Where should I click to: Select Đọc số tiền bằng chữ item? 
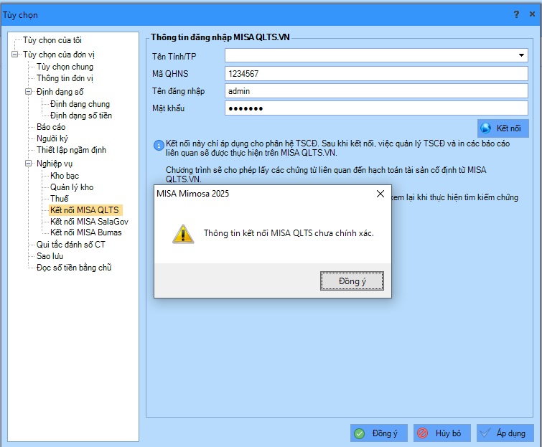pyautogui.click(x=74, y=268)
